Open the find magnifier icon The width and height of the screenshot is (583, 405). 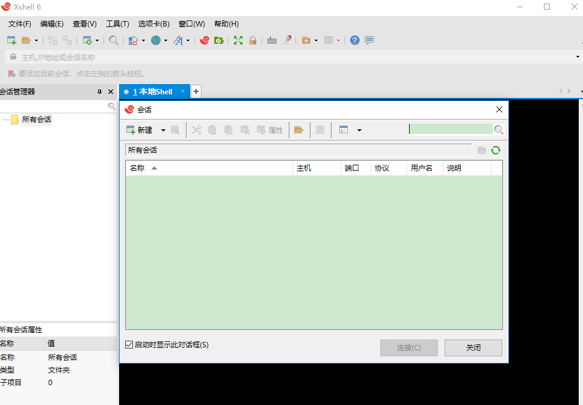coord(114,40)
